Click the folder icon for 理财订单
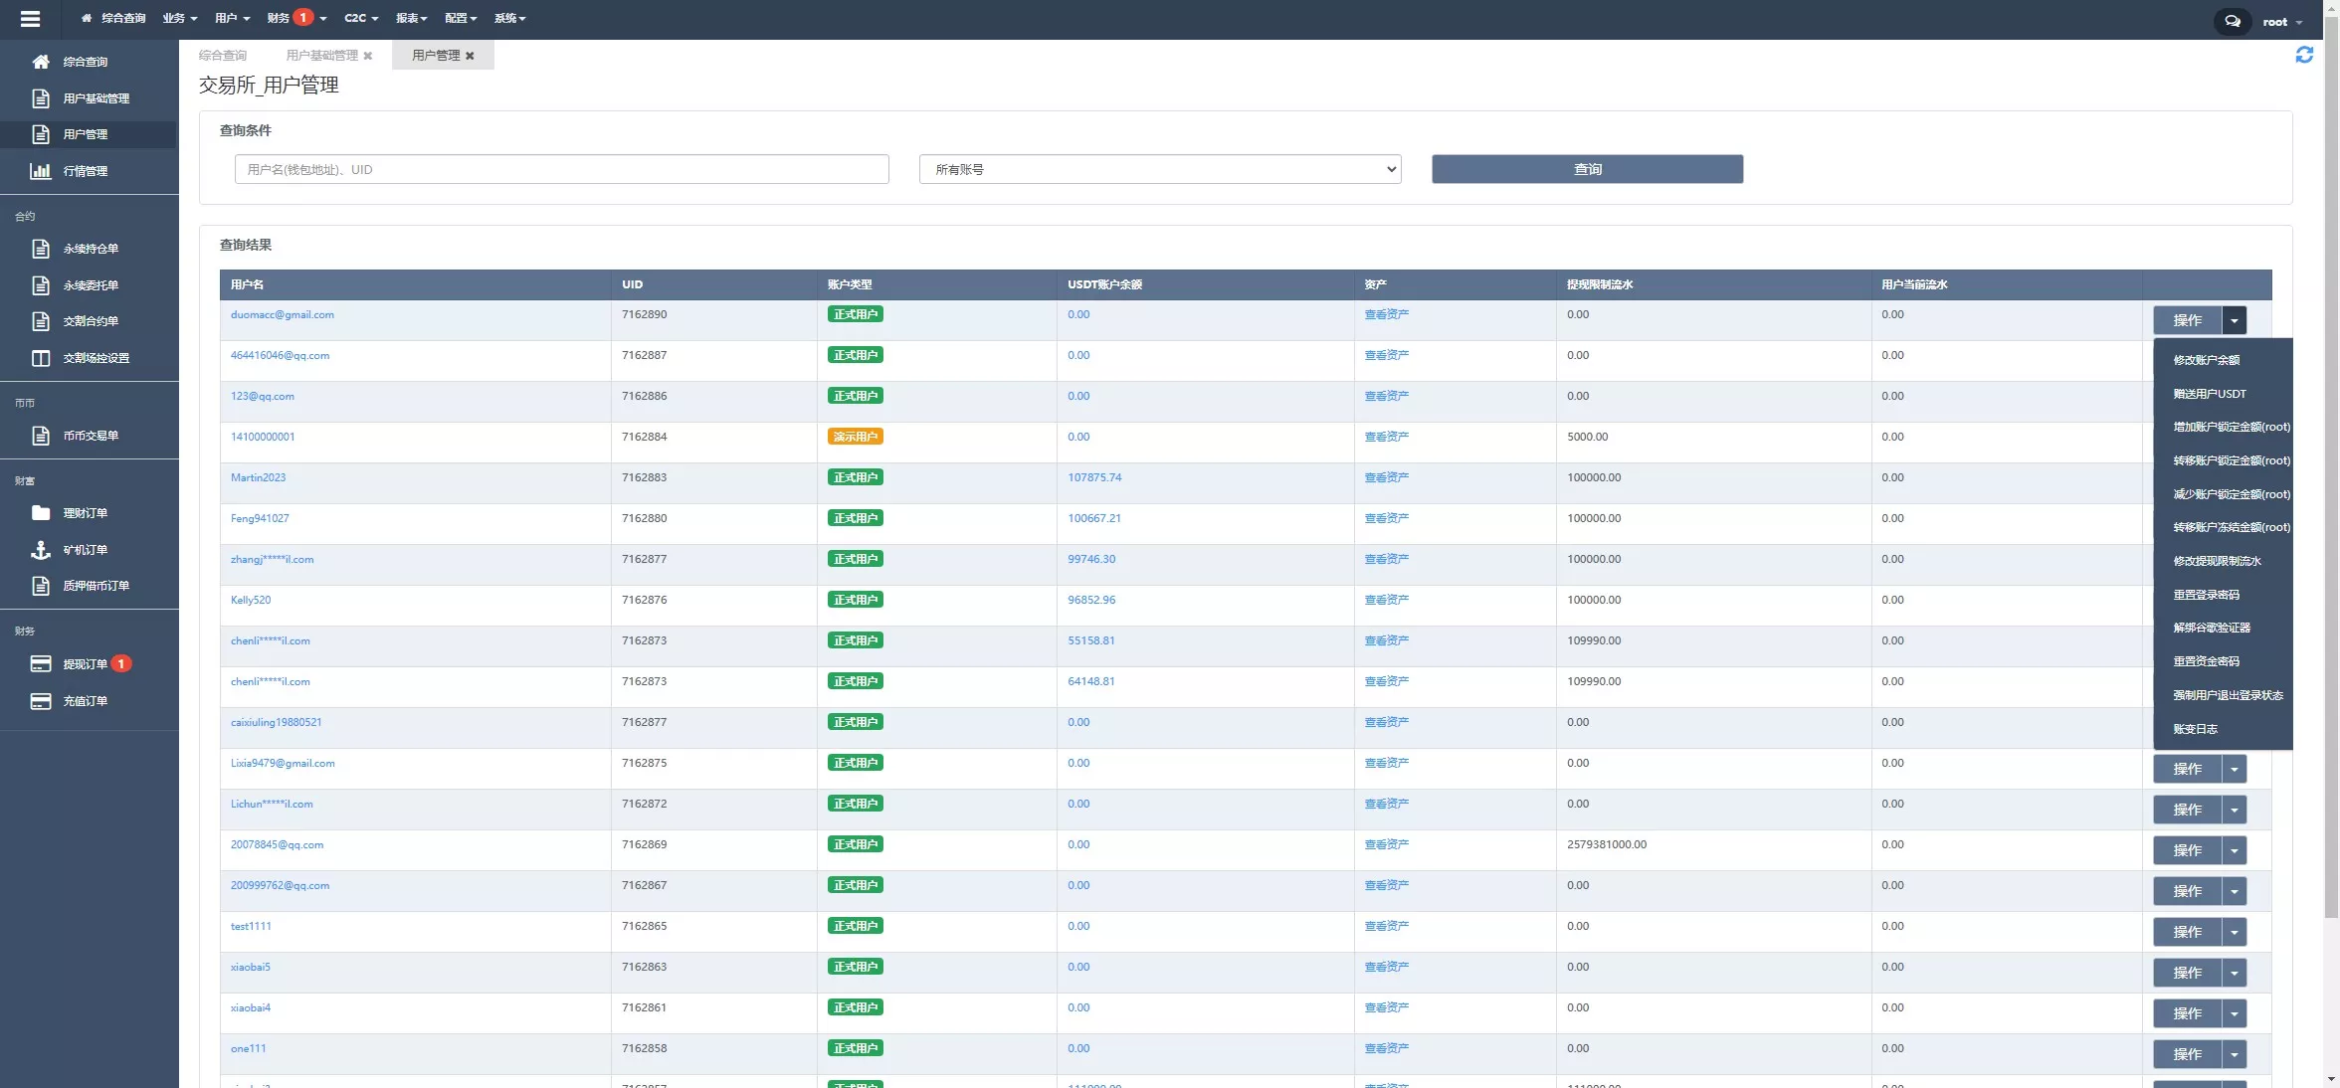Image resolution: width=2340 pixels, height=1088 pixels. (41, 513)
